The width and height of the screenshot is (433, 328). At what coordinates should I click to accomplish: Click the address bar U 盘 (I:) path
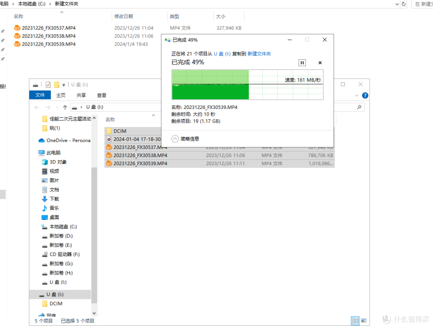pos(95,107)
